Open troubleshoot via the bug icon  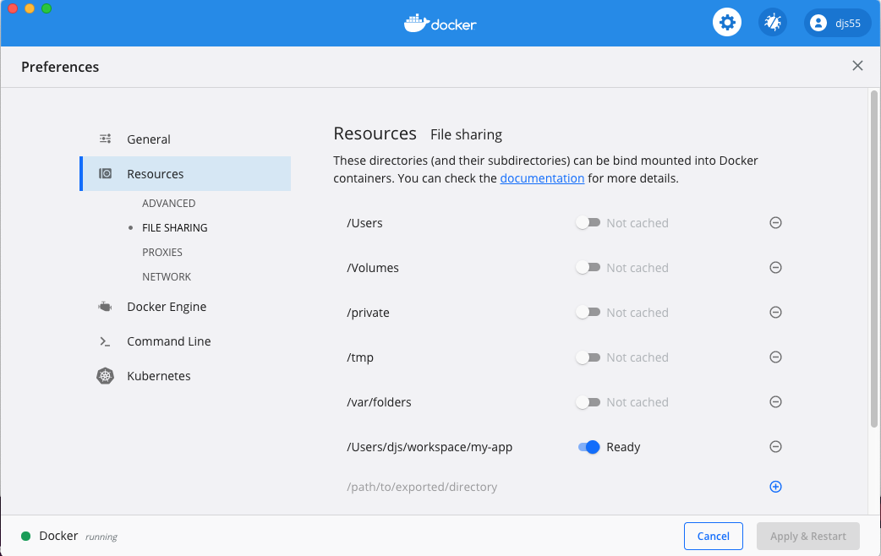click(x=772, y=23)
